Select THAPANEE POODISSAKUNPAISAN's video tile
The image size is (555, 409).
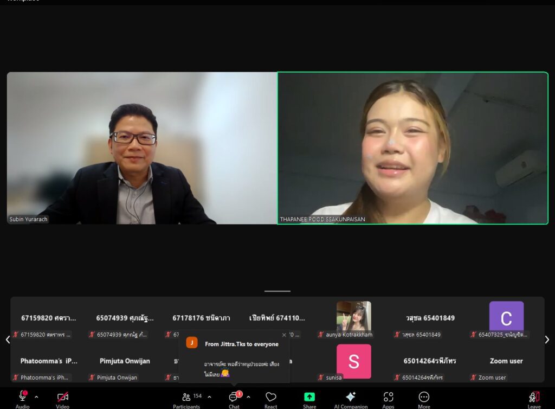pos(412,148)
